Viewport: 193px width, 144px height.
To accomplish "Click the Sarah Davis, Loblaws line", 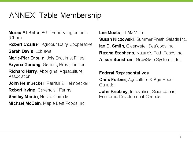I will [30, 51].
